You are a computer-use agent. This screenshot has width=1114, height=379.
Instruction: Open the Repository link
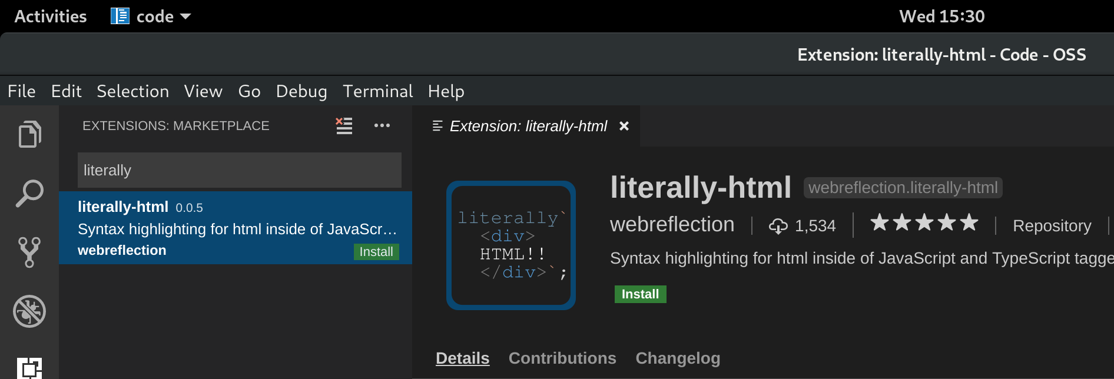click(1052, 226)
